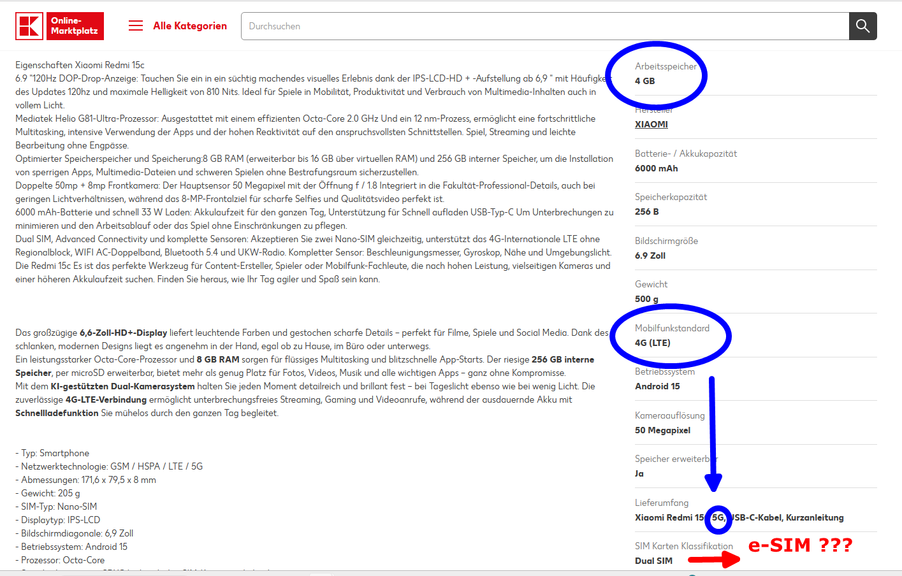Image resolution: width=902 pixels, height=576 pixels.
Task: Select the 6.9 Zoll screen size value
Action: click(x=650, y=256)
